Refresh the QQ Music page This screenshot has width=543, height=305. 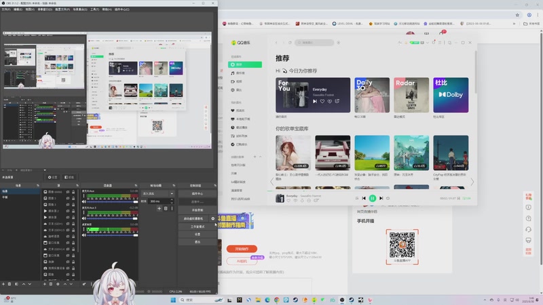[x=291, y=43]
